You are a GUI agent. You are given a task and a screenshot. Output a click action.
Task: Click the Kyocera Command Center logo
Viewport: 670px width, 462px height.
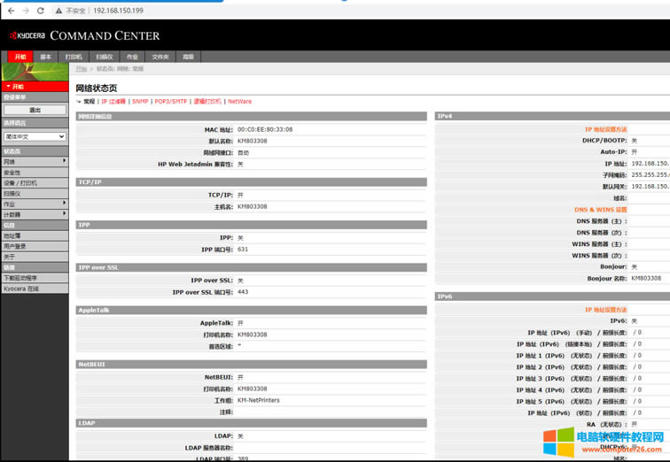point(85,35)
